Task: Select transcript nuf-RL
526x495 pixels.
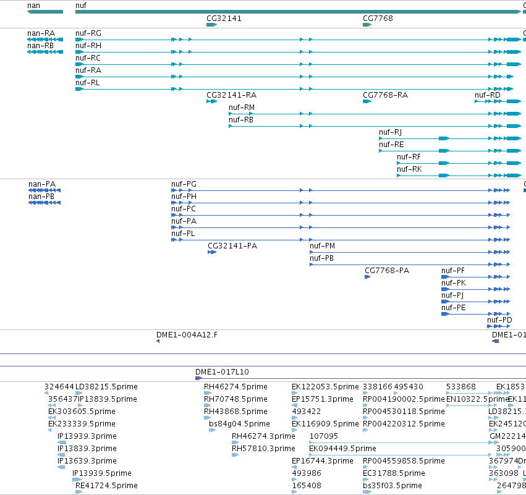Action: click(88, 83)
